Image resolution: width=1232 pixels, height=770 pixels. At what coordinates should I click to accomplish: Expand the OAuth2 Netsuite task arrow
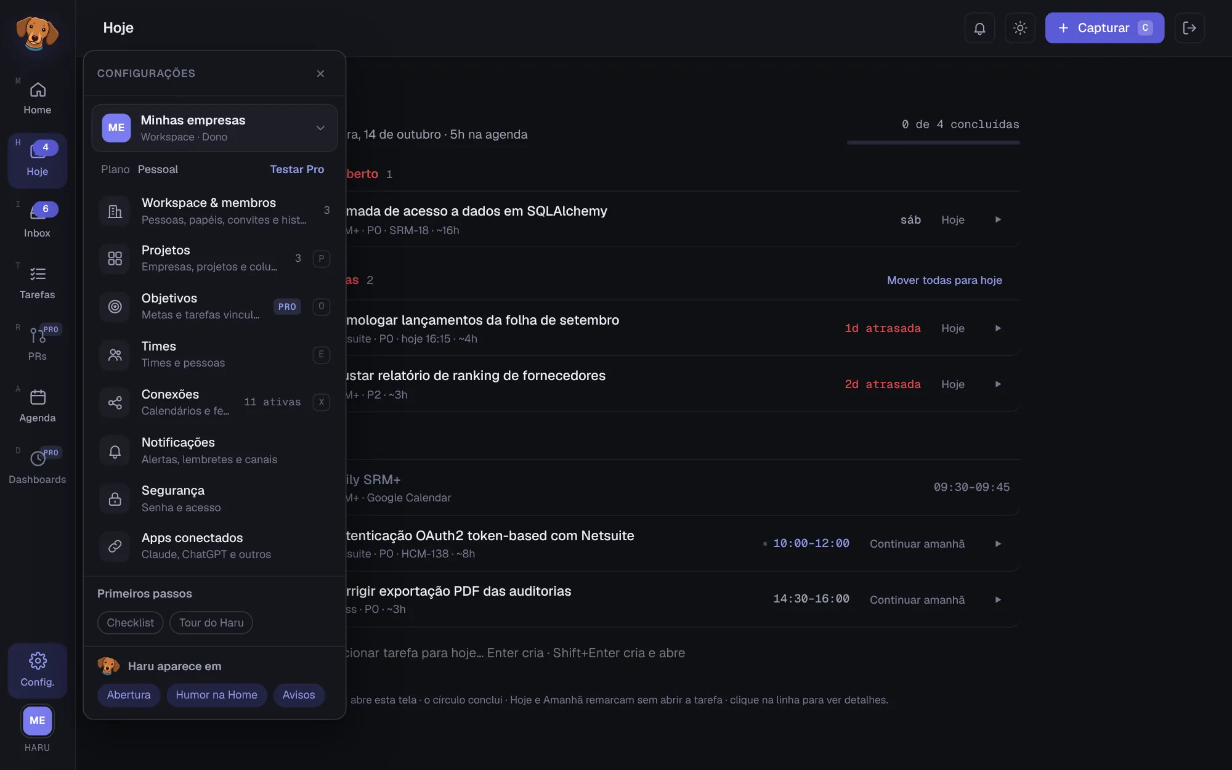[998, 544]
